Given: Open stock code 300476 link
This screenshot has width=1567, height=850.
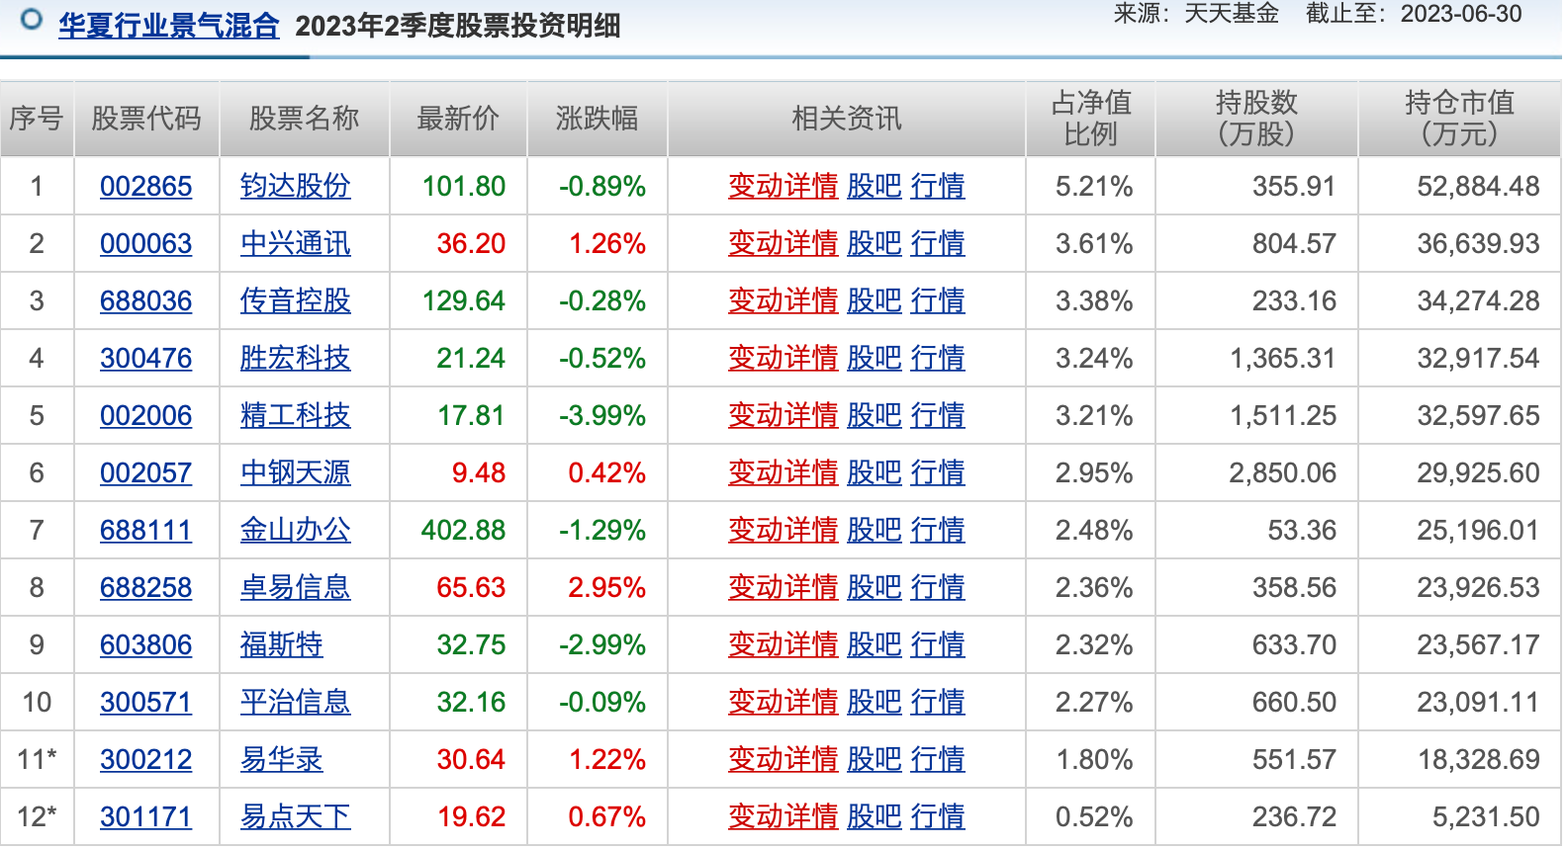Looking at the screenshot, I should [x=145, y=359].
